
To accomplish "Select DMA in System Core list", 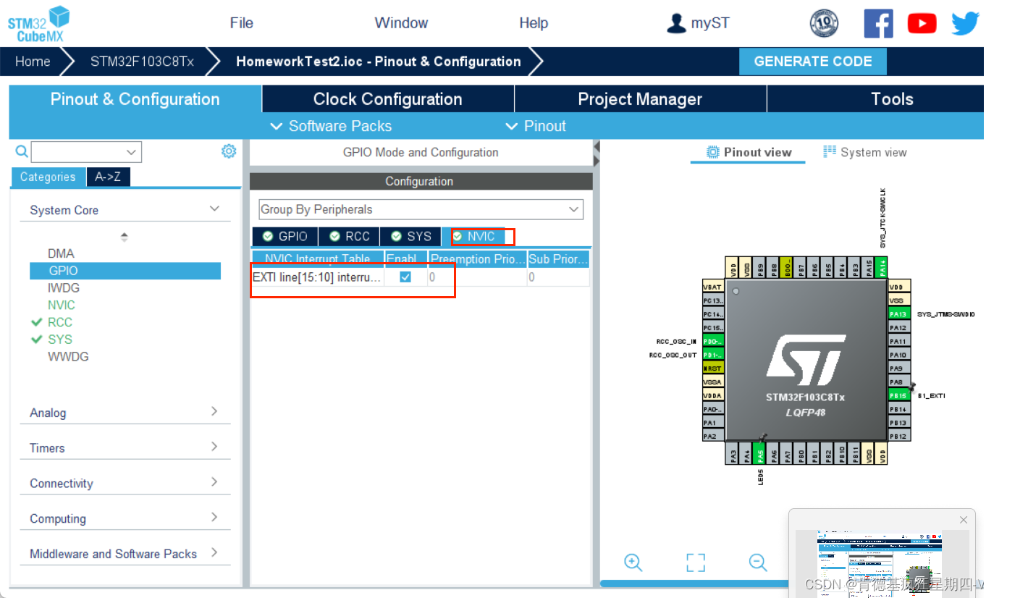I will tap(61, 253).
